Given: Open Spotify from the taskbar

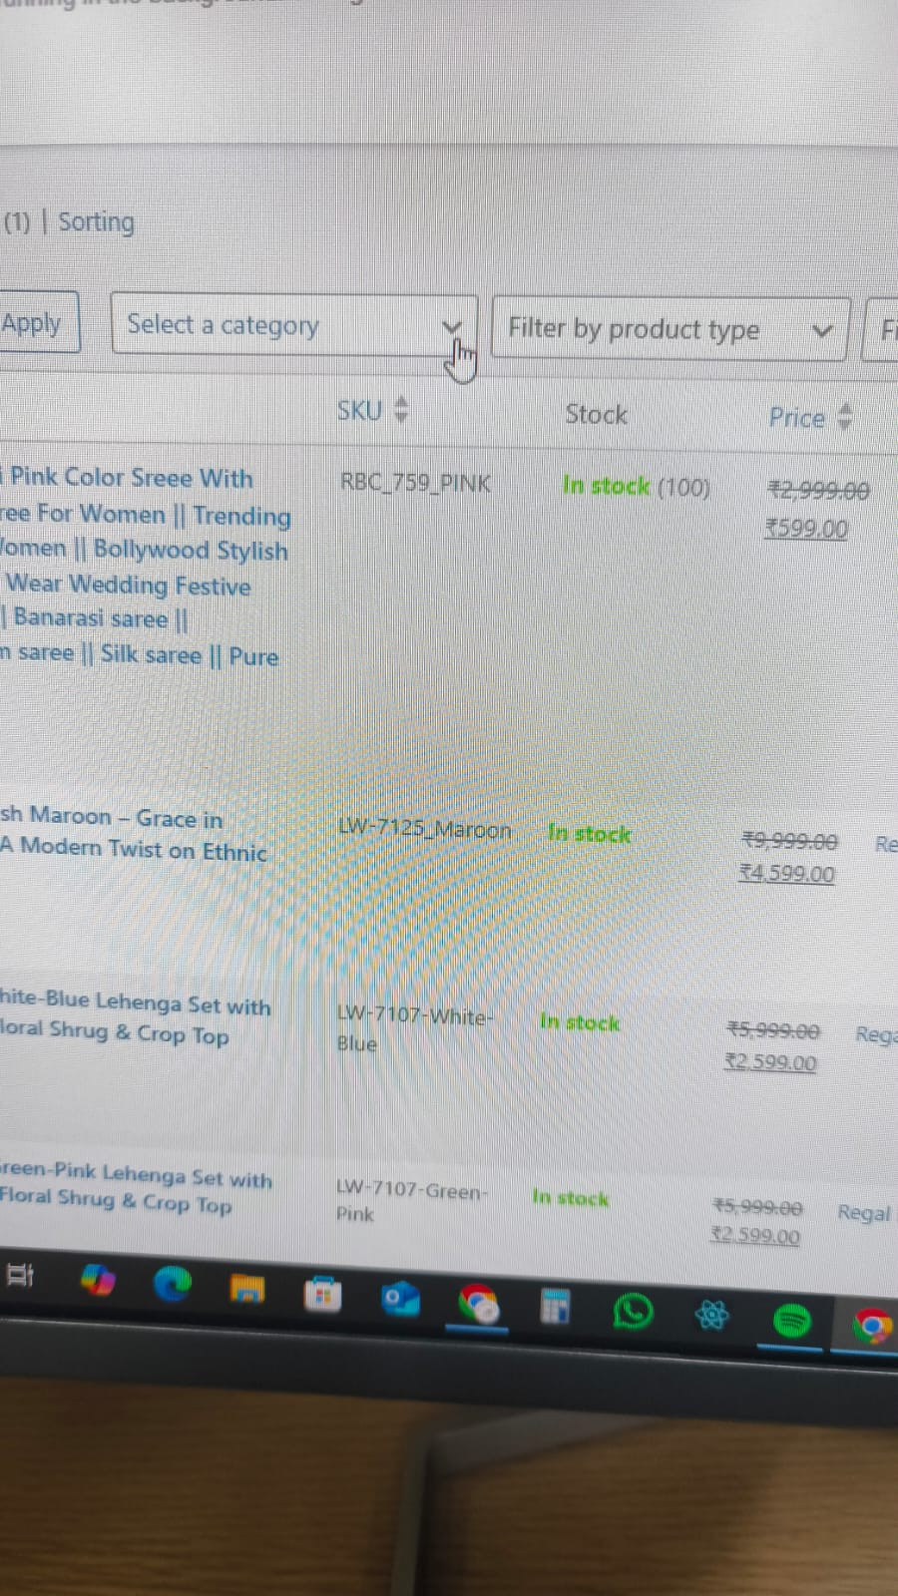Looking at the screenshot, I should pyautogui.click(x=792, y=1321).
